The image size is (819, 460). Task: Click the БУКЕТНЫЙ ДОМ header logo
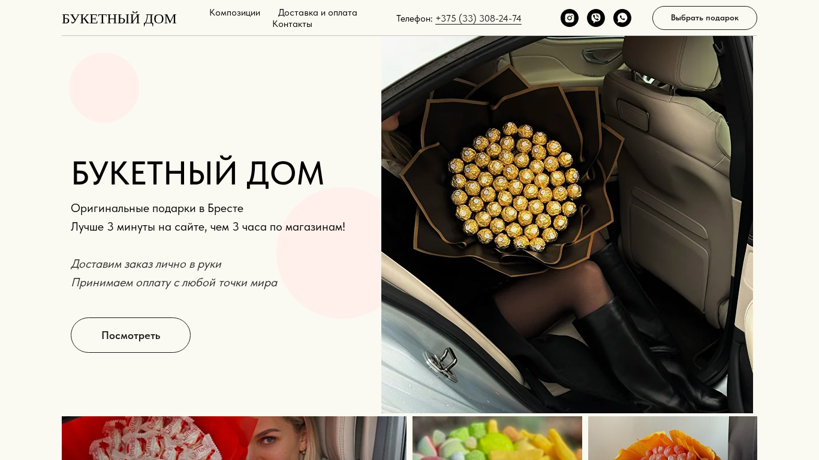point(119,19)
